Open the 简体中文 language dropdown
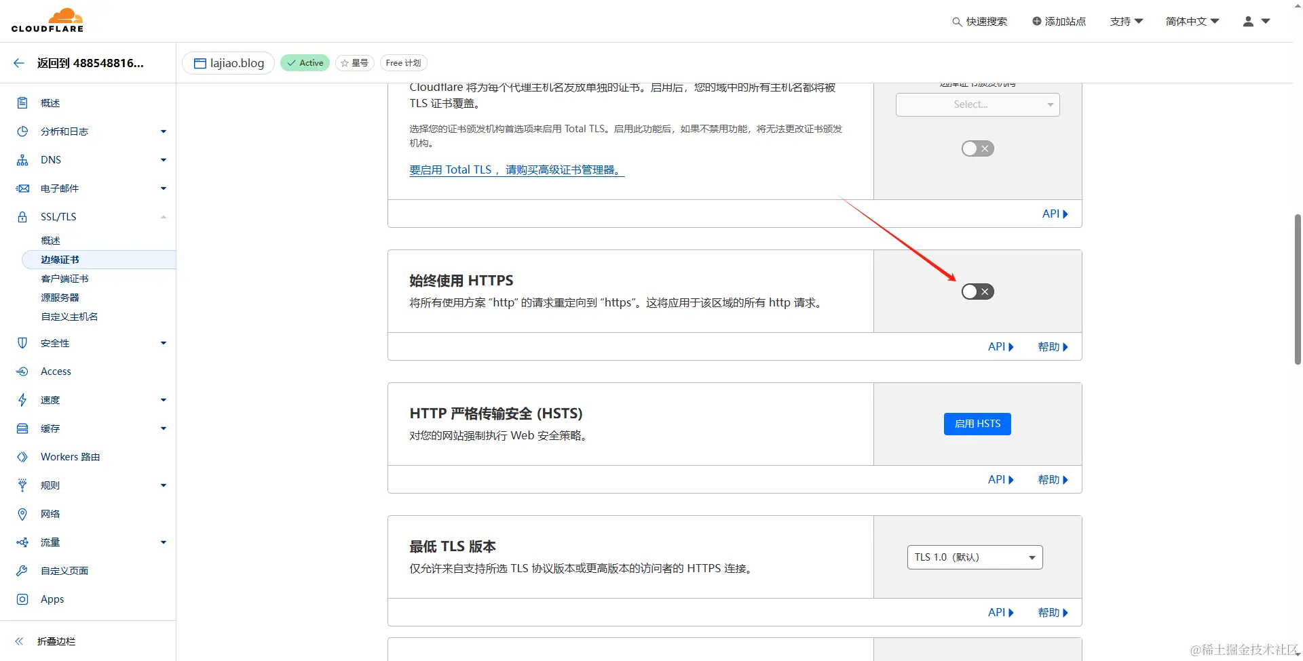 point(1192,22)
